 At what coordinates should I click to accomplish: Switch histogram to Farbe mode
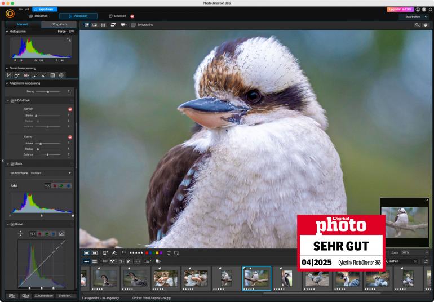click(62, 32)
